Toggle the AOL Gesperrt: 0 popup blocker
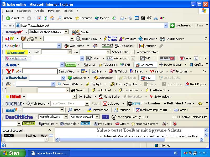210x157 pixels. click(146, 65)
